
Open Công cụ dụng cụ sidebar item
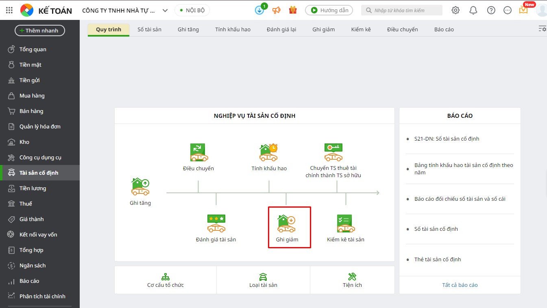pyautogui.click(x=40, y=157)
